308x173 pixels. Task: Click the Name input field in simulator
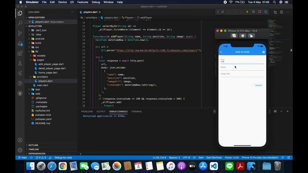[242, 61]
